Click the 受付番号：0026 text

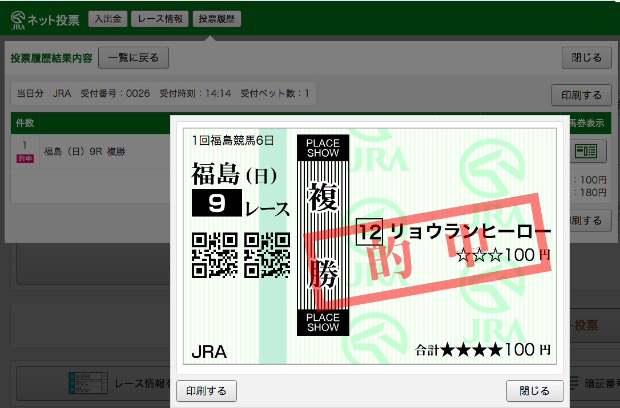point(115,93)
